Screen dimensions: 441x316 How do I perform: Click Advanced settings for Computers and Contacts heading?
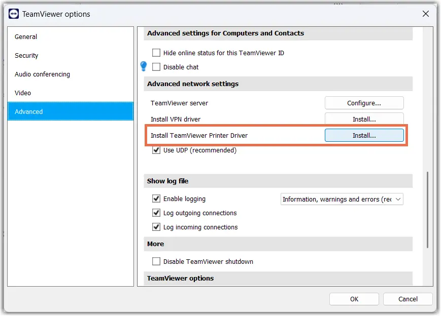click(x=225, y=33)
